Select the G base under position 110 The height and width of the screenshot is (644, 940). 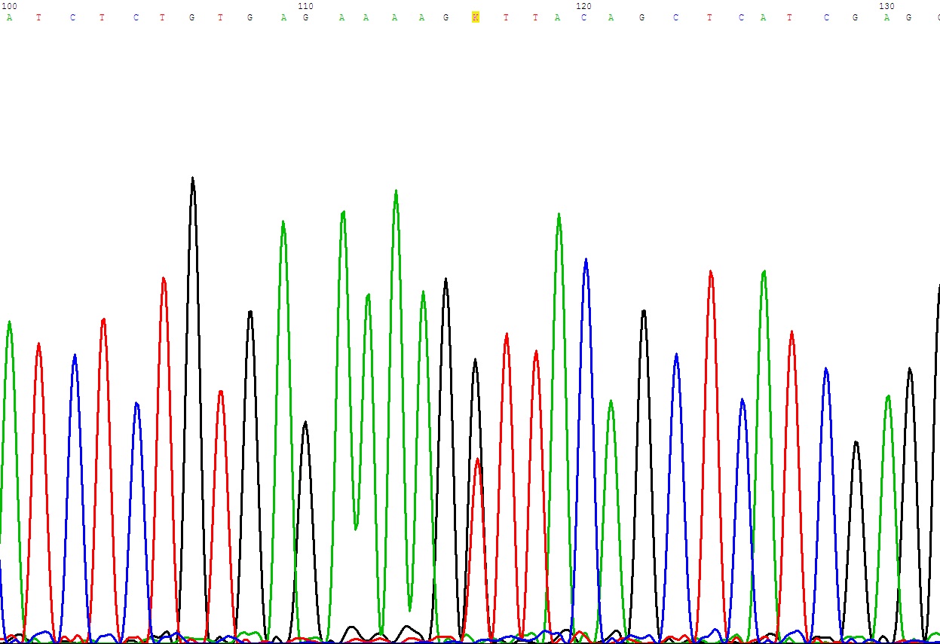(305, 17)
